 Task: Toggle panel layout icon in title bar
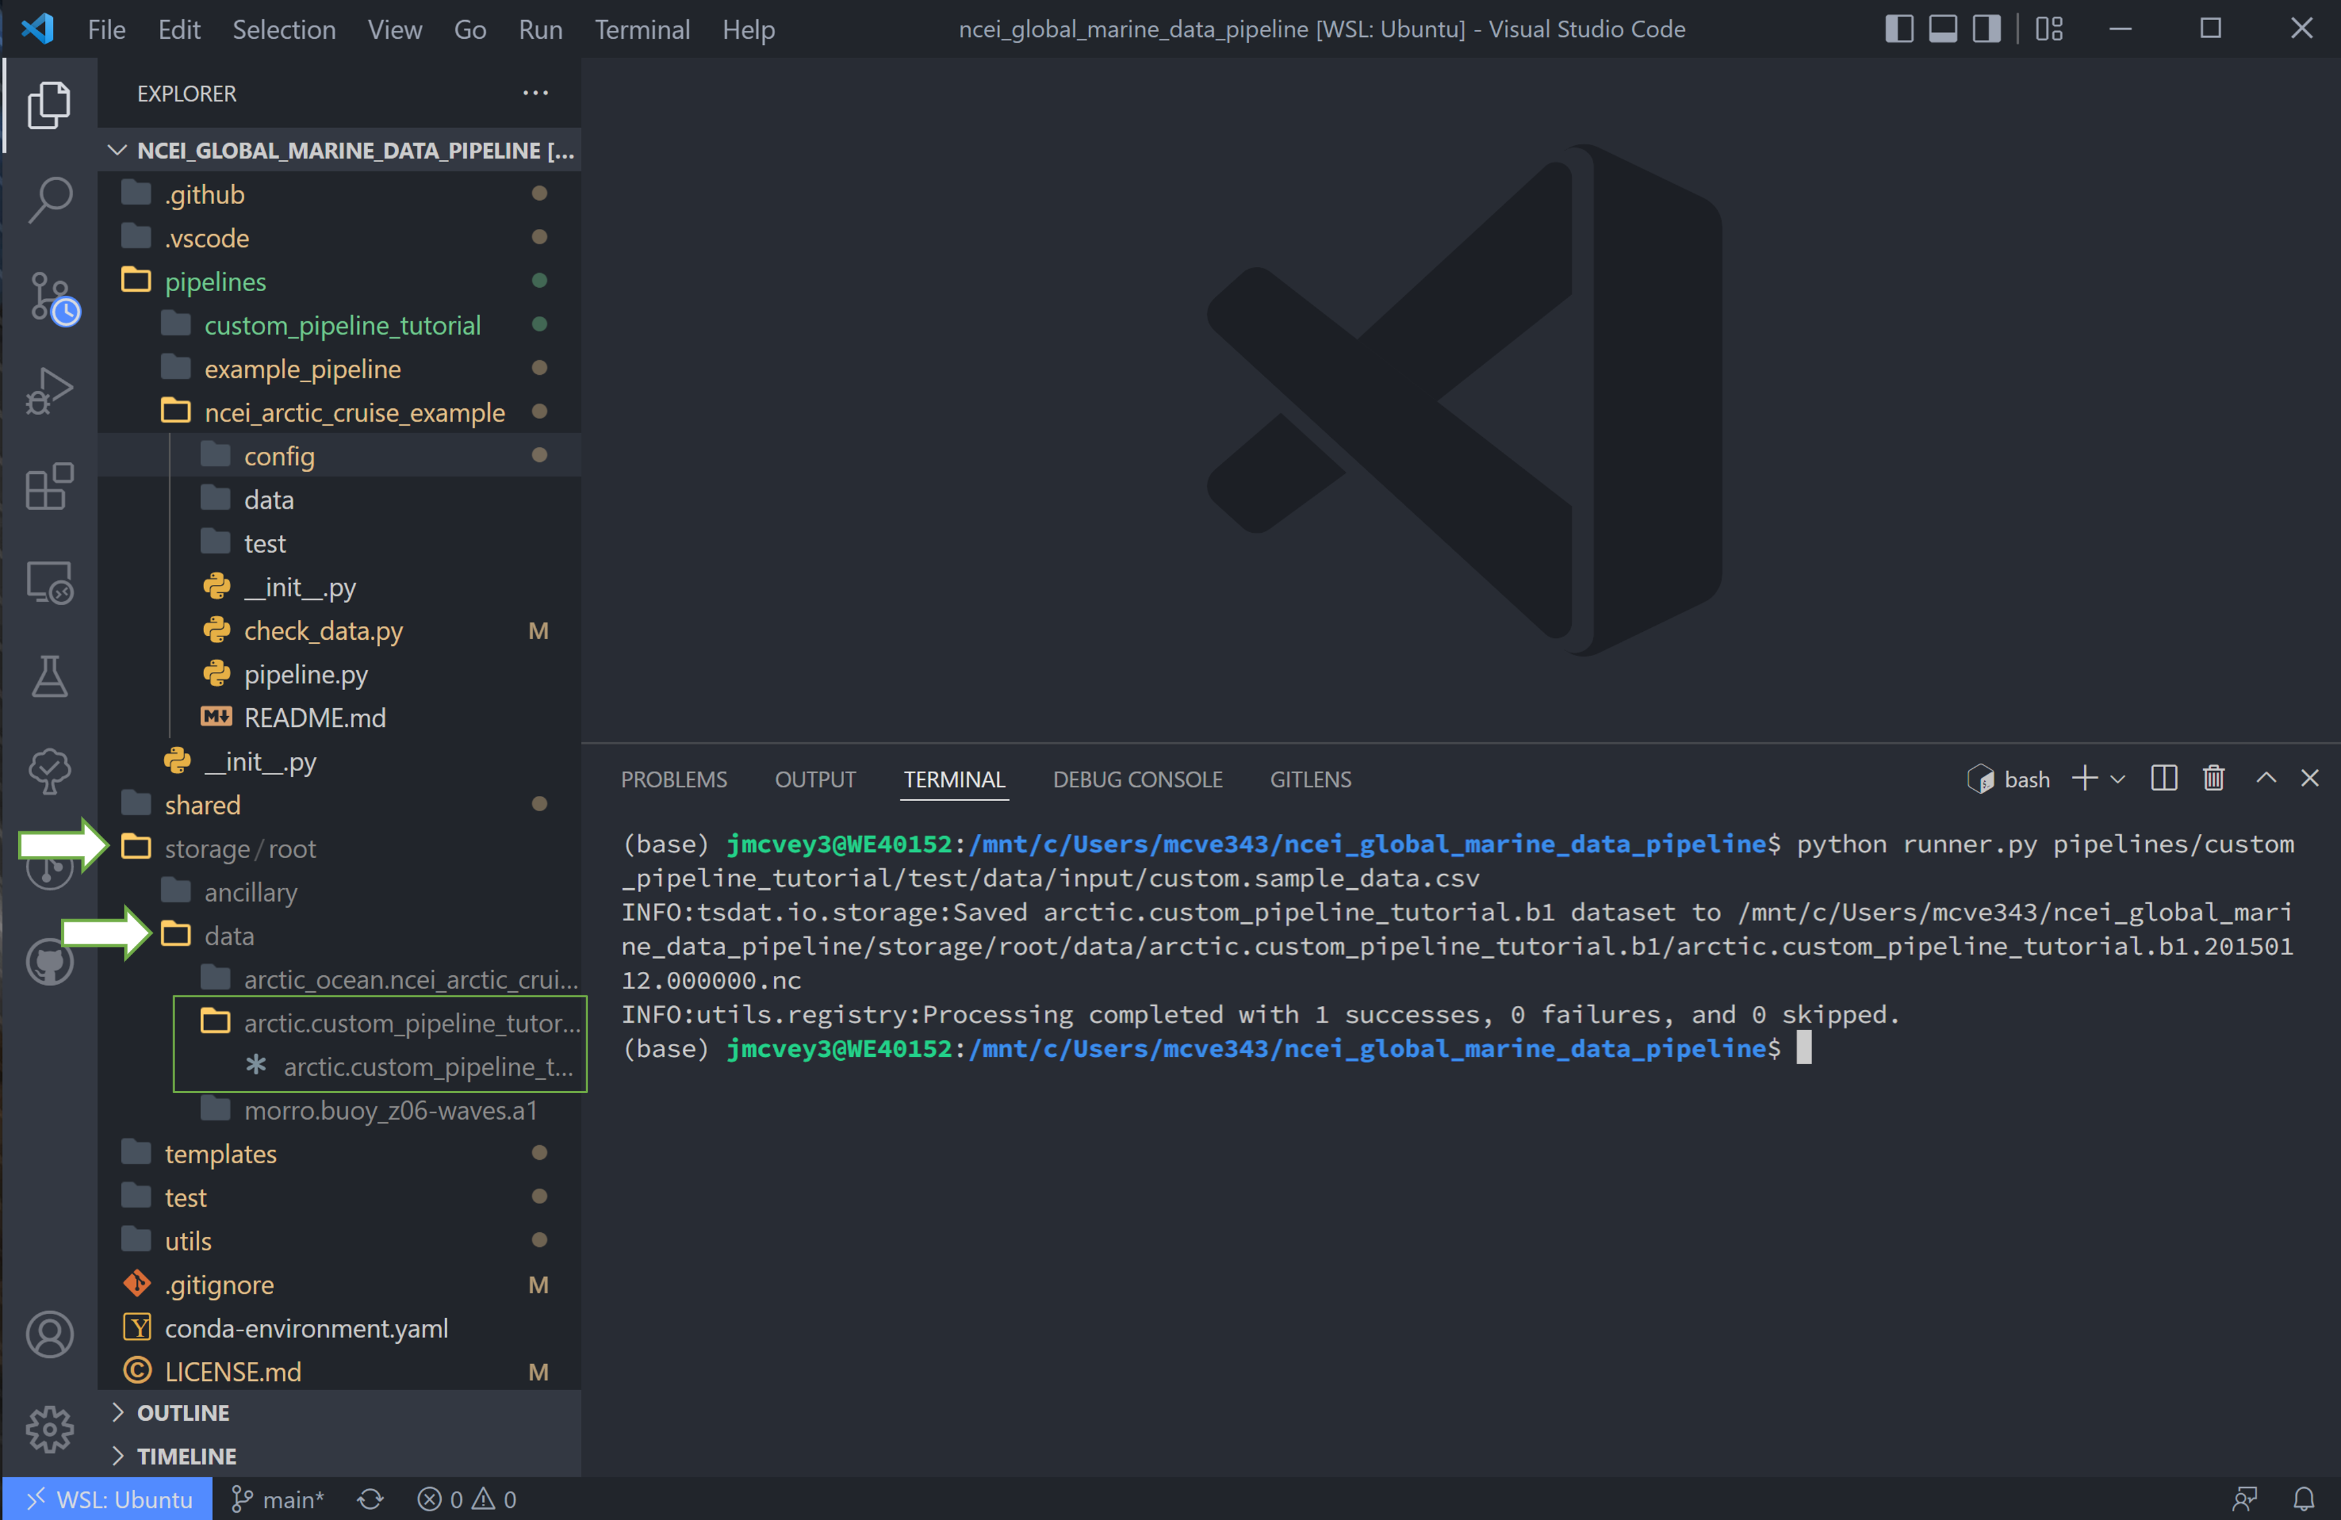point(1943,29)
